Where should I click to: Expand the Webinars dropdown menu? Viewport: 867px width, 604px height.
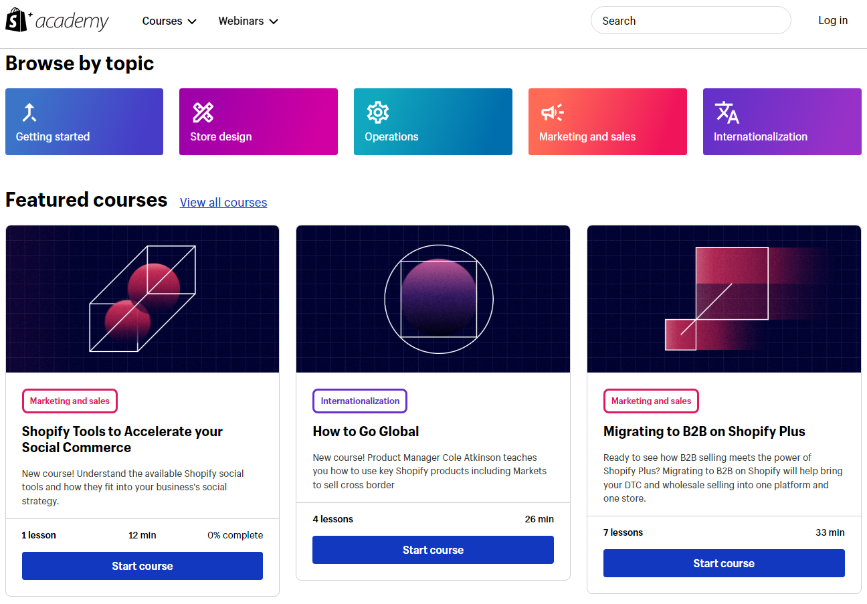248,21
